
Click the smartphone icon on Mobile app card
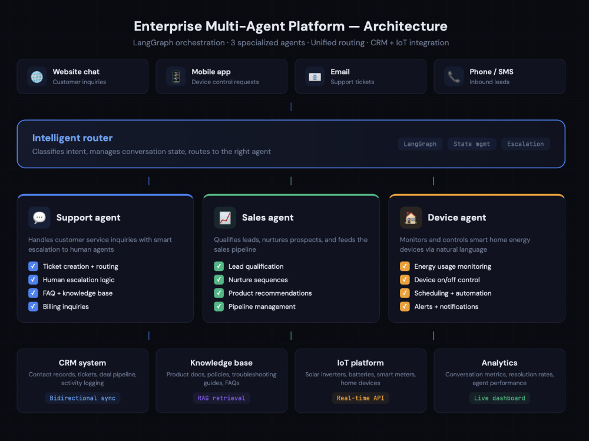176,76
